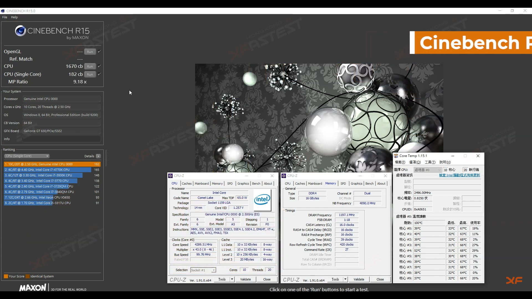Switch to CPU tab in right CPU-Z window
The image size is (532, 299).
288,184
